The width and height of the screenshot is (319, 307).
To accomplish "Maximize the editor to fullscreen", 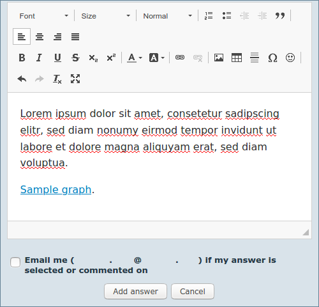I will coord(75,79).
